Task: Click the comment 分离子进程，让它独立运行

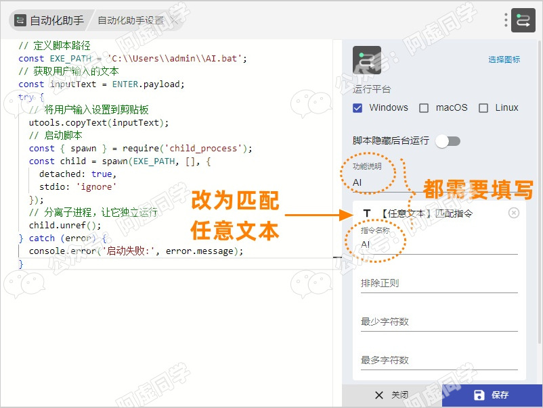Action: pos(93,212)
